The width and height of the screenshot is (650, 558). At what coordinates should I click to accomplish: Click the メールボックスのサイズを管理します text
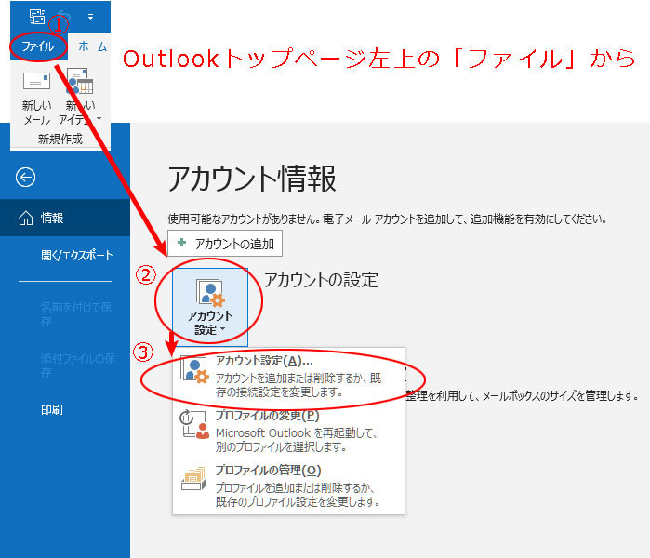tap(560, 395)
